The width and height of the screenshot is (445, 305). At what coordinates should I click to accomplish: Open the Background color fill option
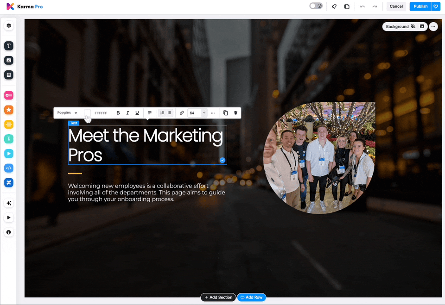(x=413, y=26)
